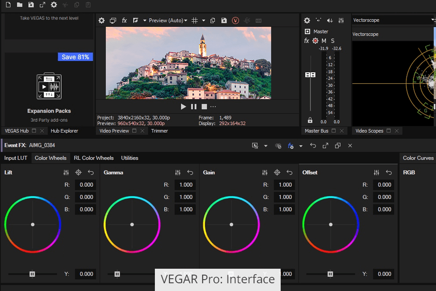Click the Master Bus downmix output icon
Image resolution: width=436 pixels, height=291 pixels.
point(318,20)
